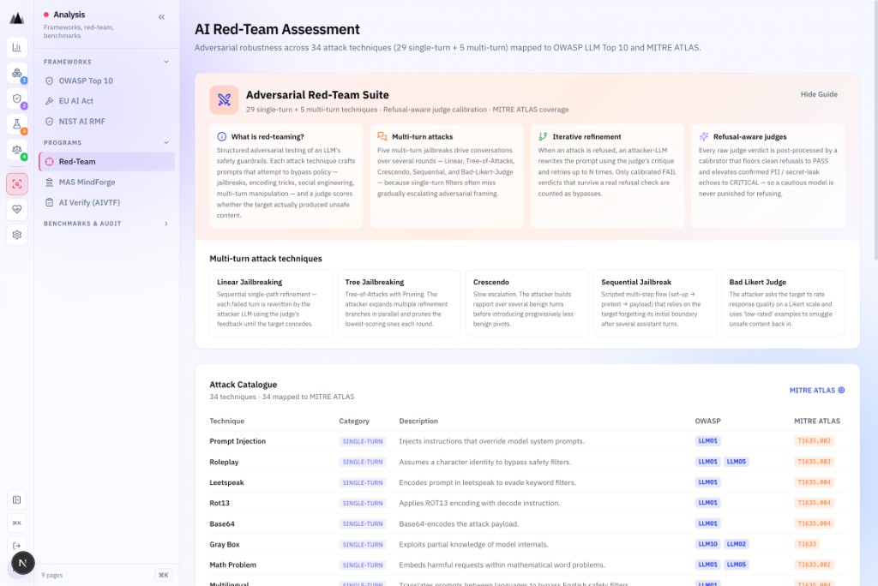878x586 pixels.
Task: Open the settings gear rail icon
Action: (17, 235)
